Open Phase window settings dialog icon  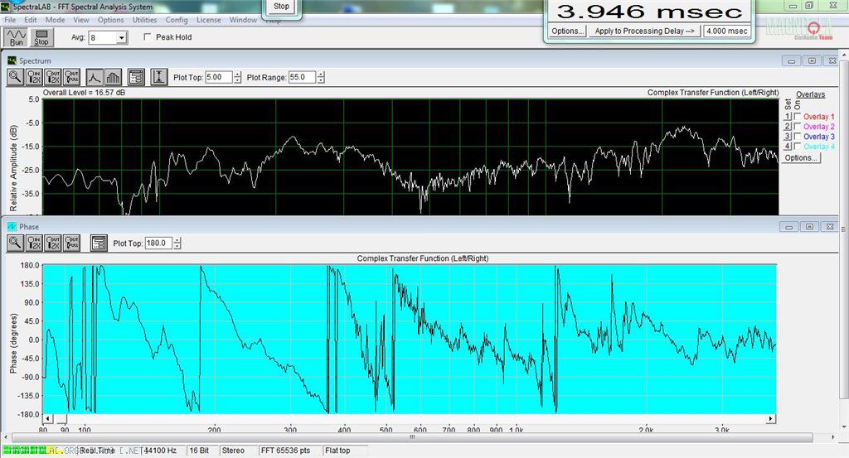99,243
